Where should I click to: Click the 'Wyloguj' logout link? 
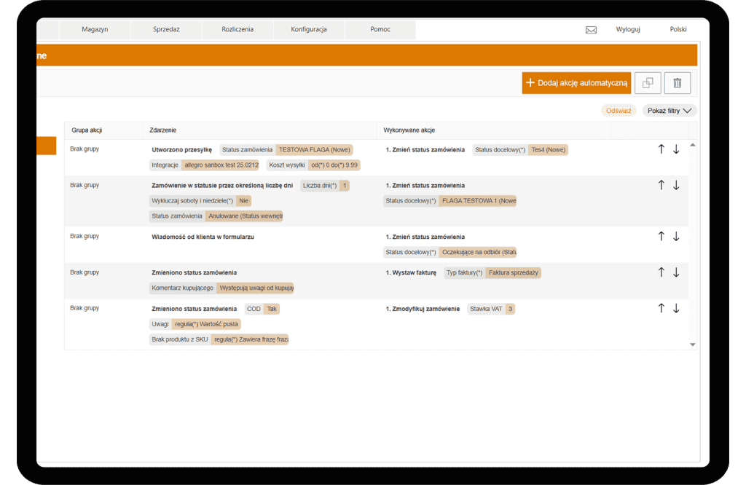[x=627, y=30]
